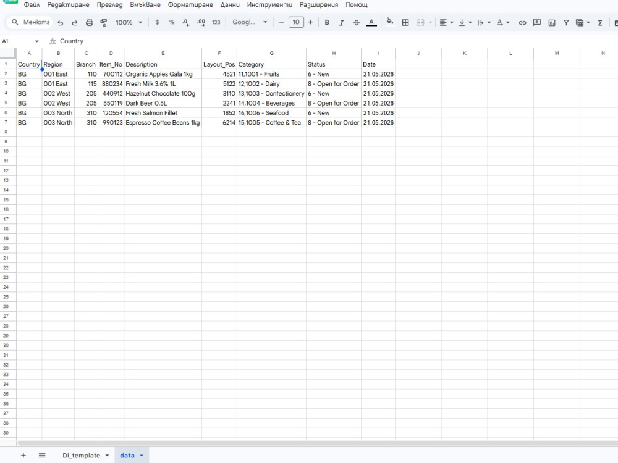
Task: Open the fill color picker
Action: coord(390,22)
